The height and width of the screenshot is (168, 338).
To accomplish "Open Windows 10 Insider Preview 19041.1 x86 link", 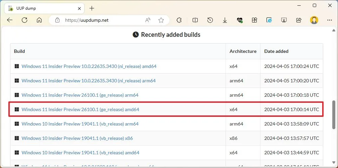I will click(77, 138).
